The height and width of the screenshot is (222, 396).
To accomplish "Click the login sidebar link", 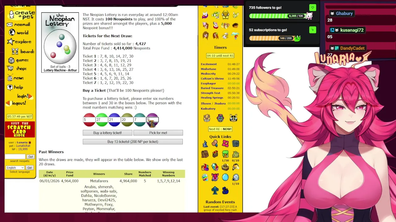I will [25, 96].
